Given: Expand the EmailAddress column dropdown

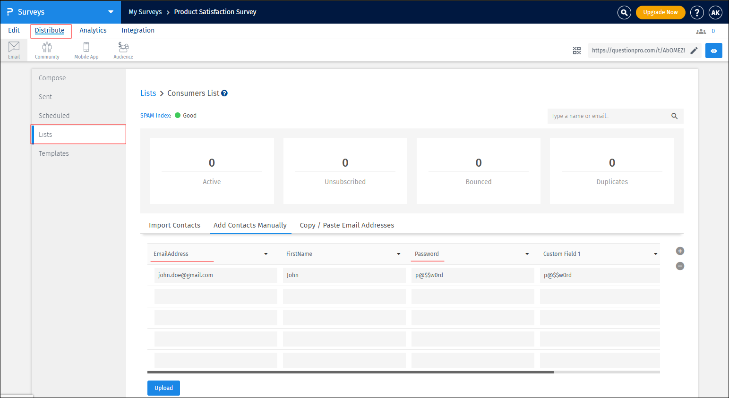Looking at the screenshot, I should [266, 254].
